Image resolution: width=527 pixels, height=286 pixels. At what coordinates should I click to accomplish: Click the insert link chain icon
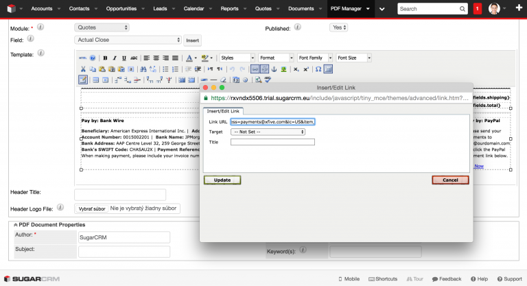(255, 69)
